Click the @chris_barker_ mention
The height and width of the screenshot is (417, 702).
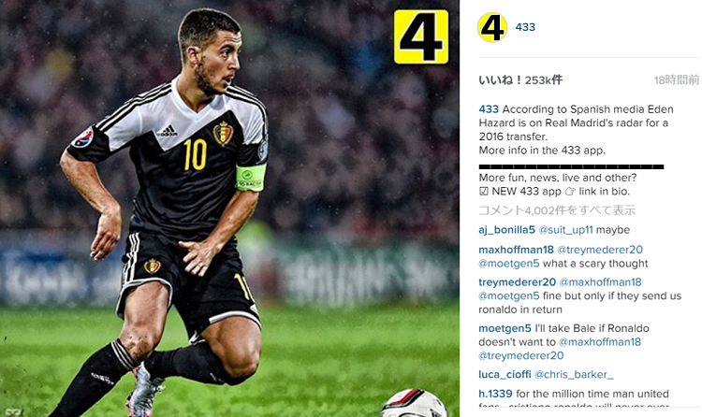[x=574, y=375]
